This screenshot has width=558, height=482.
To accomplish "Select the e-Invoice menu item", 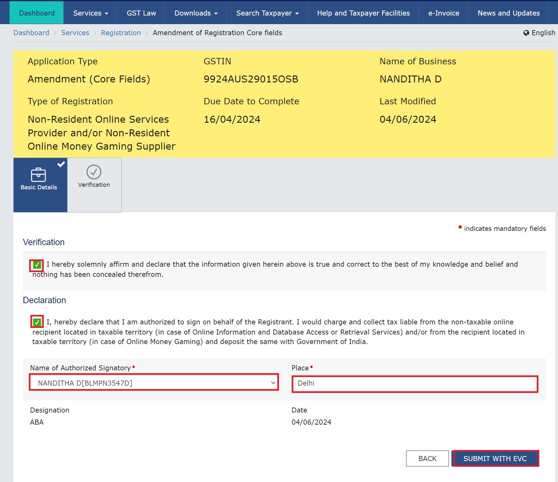I will [444, 13].
